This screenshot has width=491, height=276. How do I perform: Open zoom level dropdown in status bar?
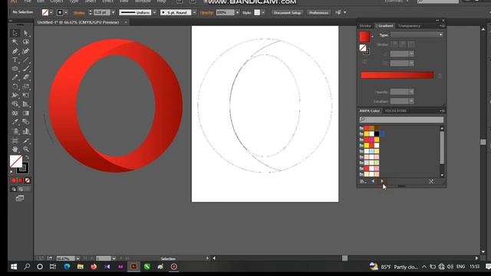pos(77,258)
